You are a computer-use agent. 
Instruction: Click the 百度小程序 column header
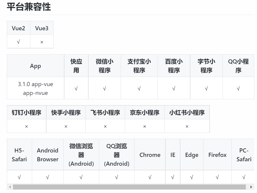coord(174,65)
